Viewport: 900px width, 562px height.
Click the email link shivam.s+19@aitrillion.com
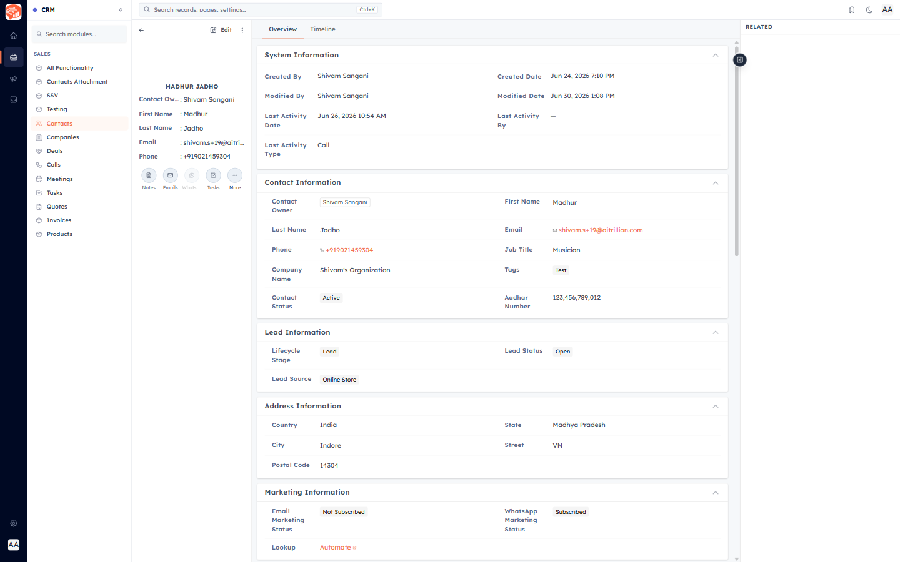[x=601, y=230]
